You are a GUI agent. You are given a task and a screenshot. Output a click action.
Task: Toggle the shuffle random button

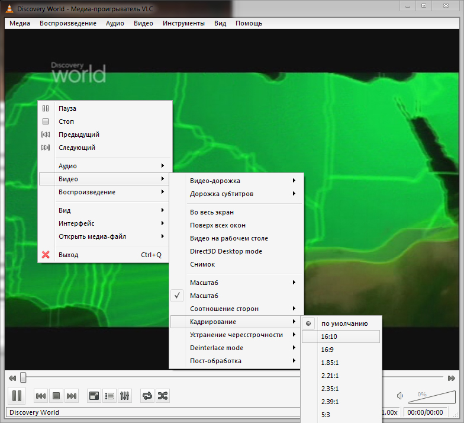tap(163, 396)
